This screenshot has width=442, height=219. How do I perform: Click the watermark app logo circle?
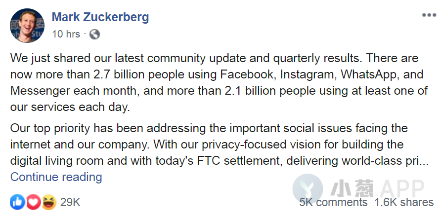point(308,188)
